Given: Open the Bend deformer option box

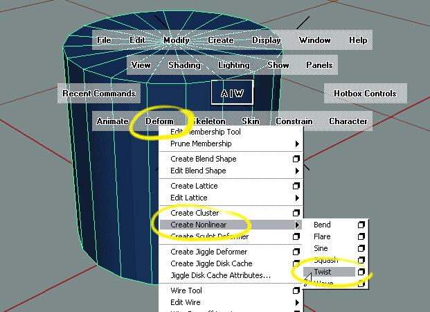Looking at the screenshot, I should (361, 225).
